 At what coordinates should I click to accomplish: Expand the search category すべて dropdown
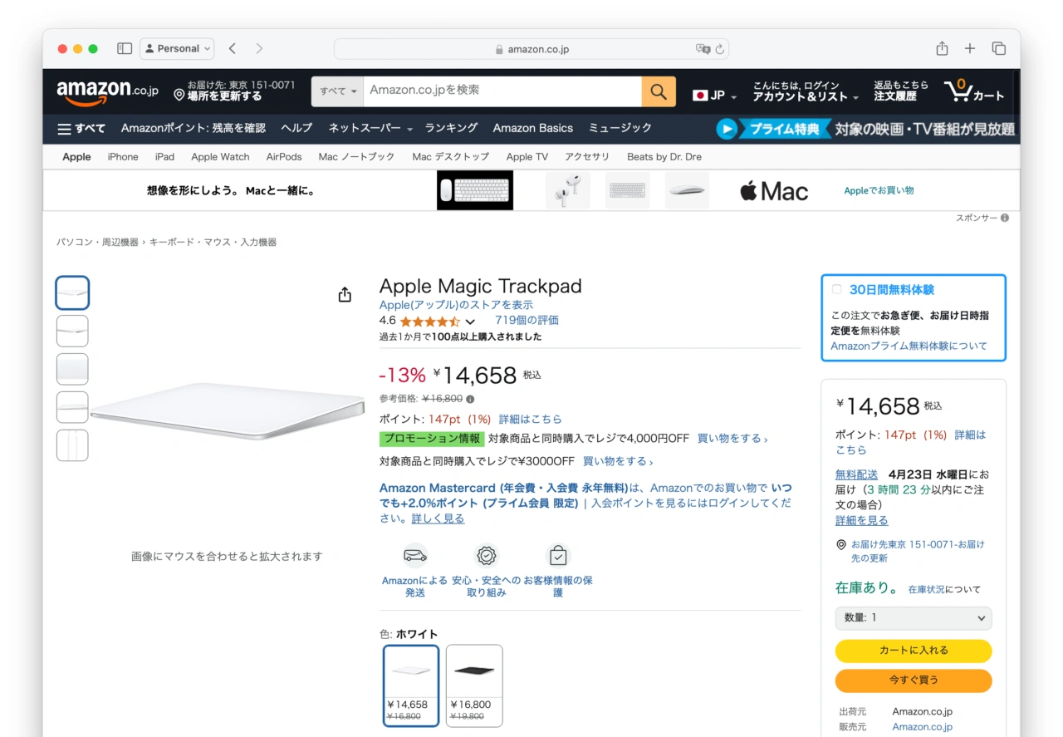(337, 91)
